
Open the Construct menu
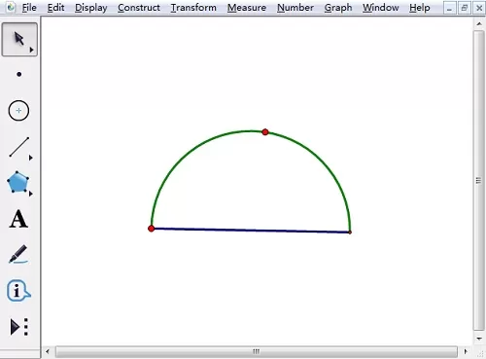[139, 8]
